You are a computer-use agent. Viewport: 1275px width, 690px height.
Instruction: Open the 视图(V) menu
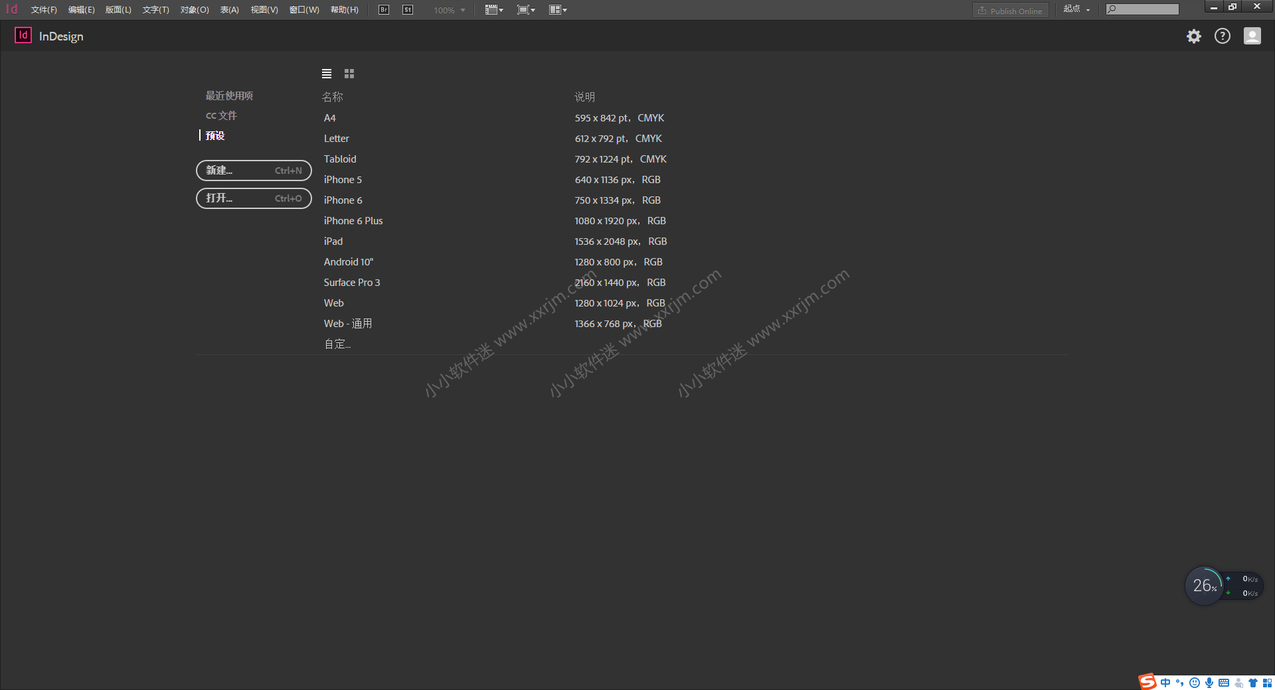click(x=264, y=10)
